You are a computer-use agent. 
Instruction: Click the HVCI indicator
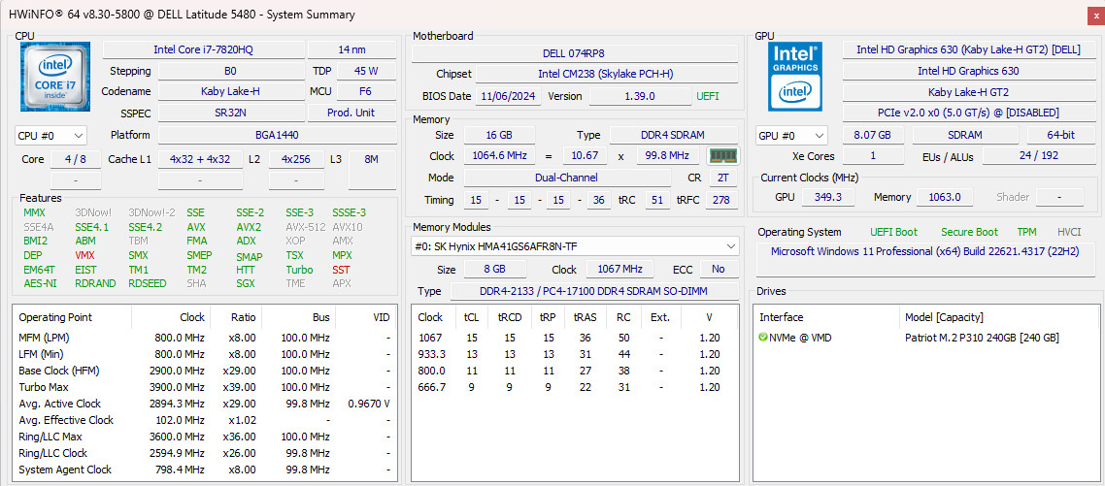(x=1069, y=233)
